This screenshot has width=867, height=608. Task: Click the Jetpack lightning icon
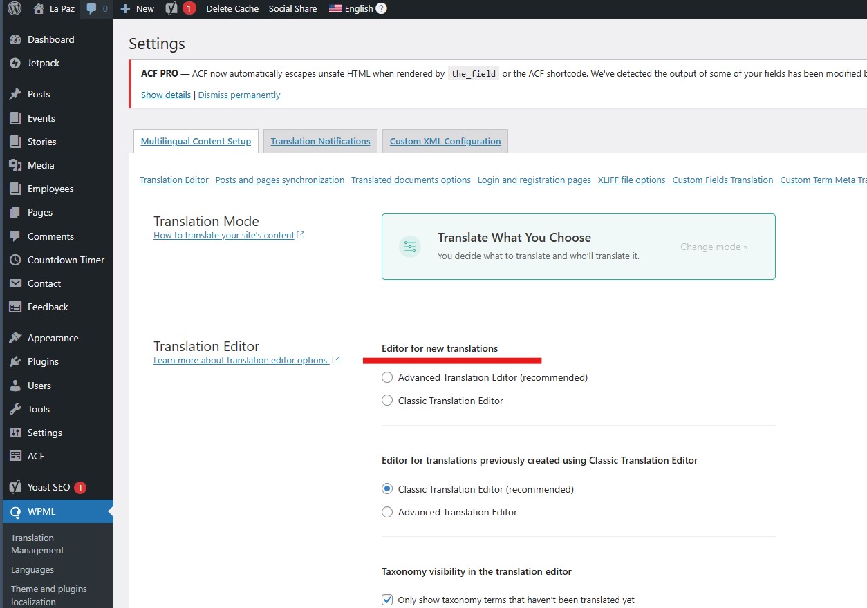click(x=15, y=64)
